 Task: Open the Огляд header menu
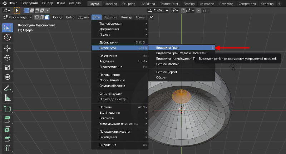(58, 17)
